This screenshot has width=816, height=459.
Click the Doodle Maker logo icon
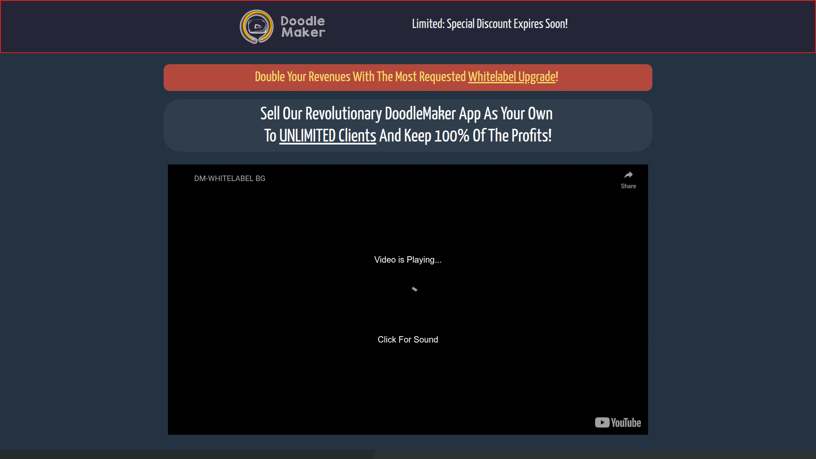pos(257,26)
